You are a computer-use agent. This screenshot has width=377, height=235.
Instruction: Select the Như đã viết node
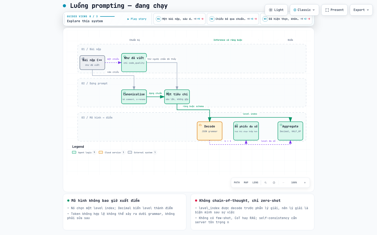[134, 63]
